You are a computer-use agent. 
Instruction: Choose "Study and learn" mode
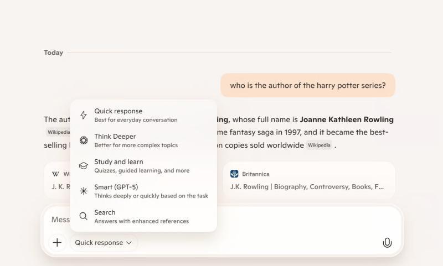(143, 166)
